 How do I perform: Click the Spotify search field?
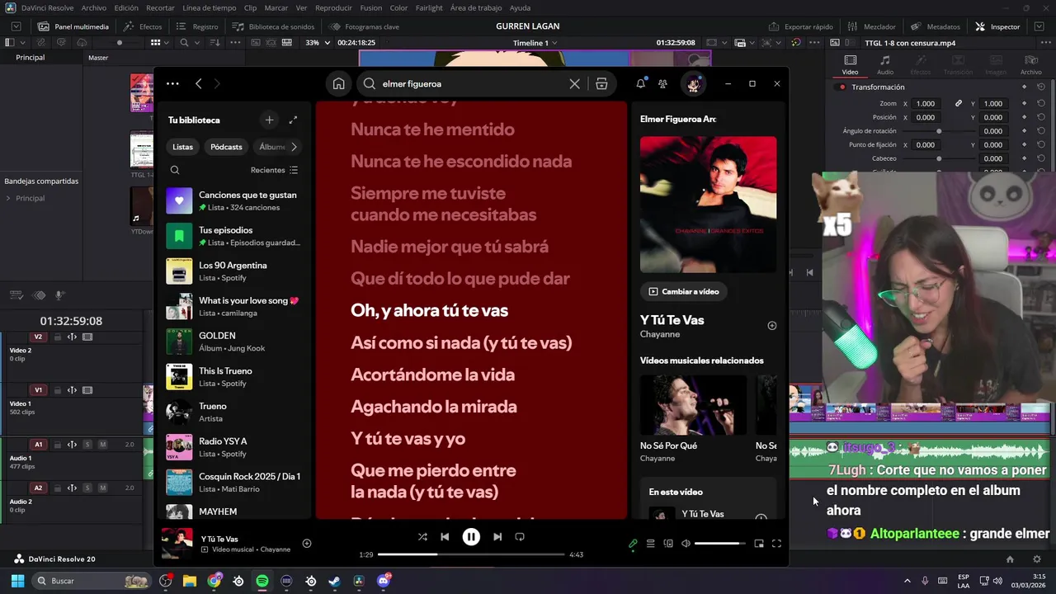pos(471,83)
